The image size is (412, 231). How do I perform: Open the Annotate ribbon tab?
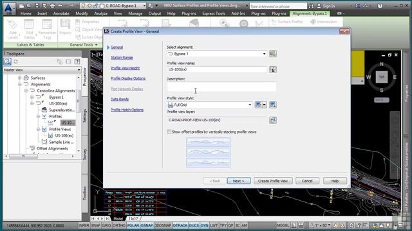[61, 13]
